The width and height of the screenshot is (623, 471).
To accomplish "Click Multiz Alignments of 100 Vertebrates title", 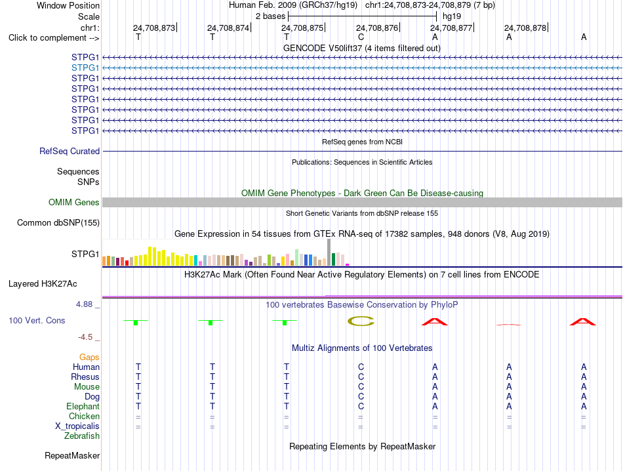I will tap(362, 348).
